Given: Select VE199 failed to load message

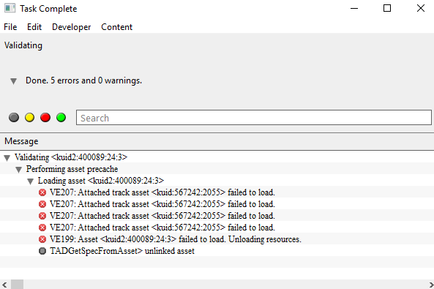Looking at the screenshot, I should tap(176, 239).
